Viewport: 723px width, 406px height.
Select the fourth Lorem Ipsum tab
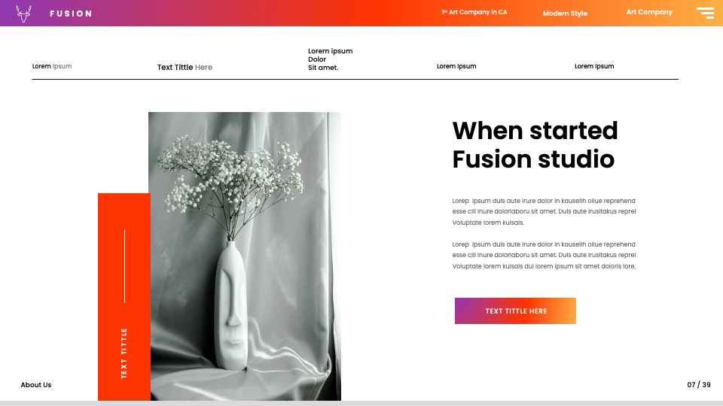pos(456,66)
